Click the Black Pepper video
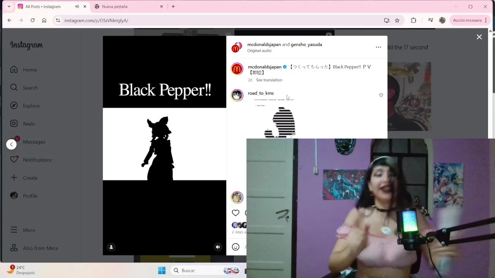This screenshot has width=495, height=278. [164, 145]
